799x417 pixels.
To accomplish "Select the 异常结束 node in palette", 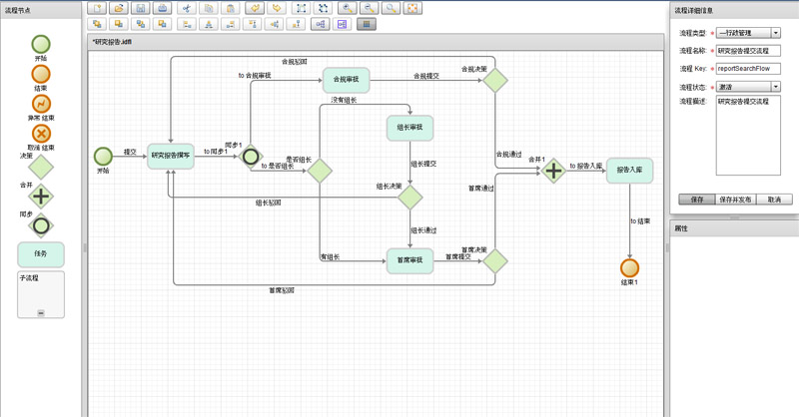I will tap(41, 104).
